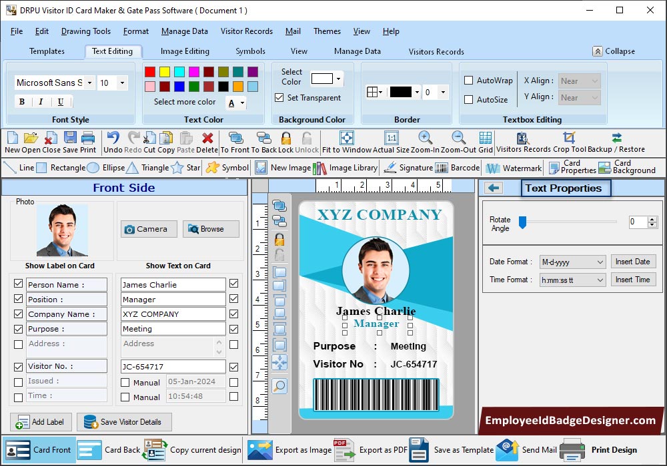Open the Visitor Records menu
The height and width of the screenshot is (466, 667).
tap(247, 31)
